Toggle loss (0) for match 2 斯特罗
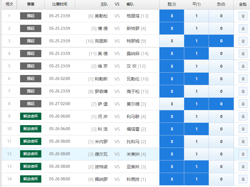 click(221, 28)
